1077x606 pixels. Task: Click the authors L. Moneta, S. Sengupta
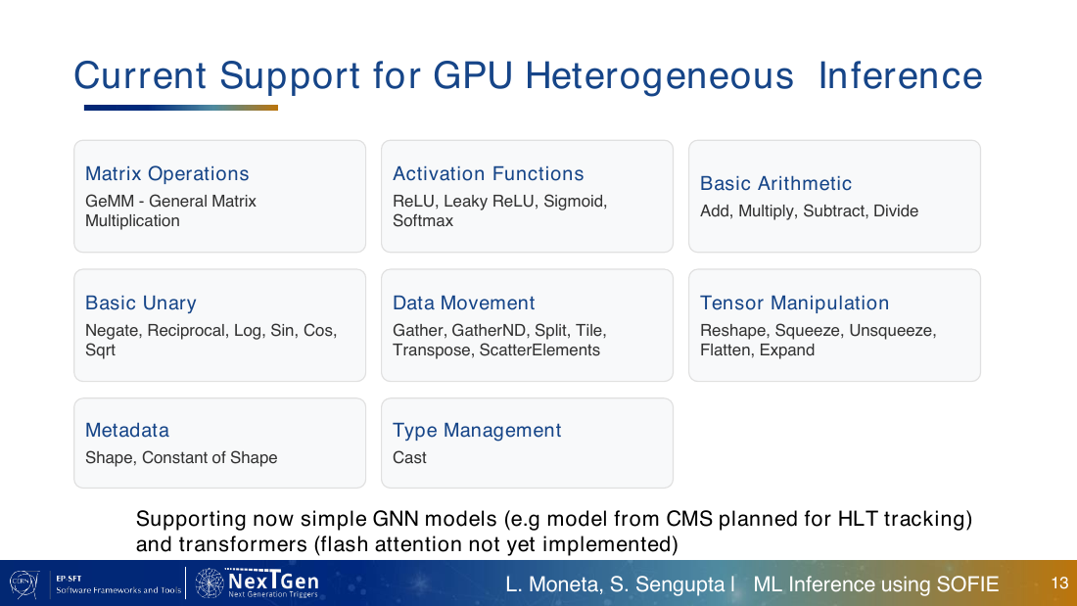coord(615,584)
